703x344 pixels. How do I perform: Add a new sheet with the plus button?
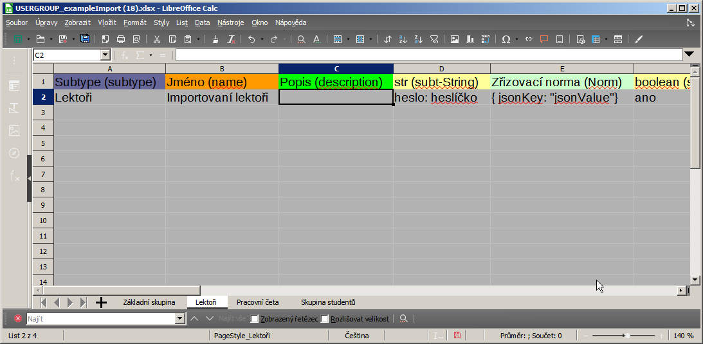(x=101, y=302)
